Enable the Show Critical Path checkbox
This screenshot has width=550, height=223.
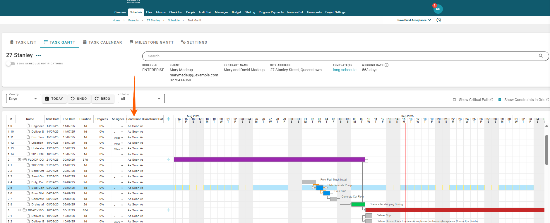click(454, 100)
